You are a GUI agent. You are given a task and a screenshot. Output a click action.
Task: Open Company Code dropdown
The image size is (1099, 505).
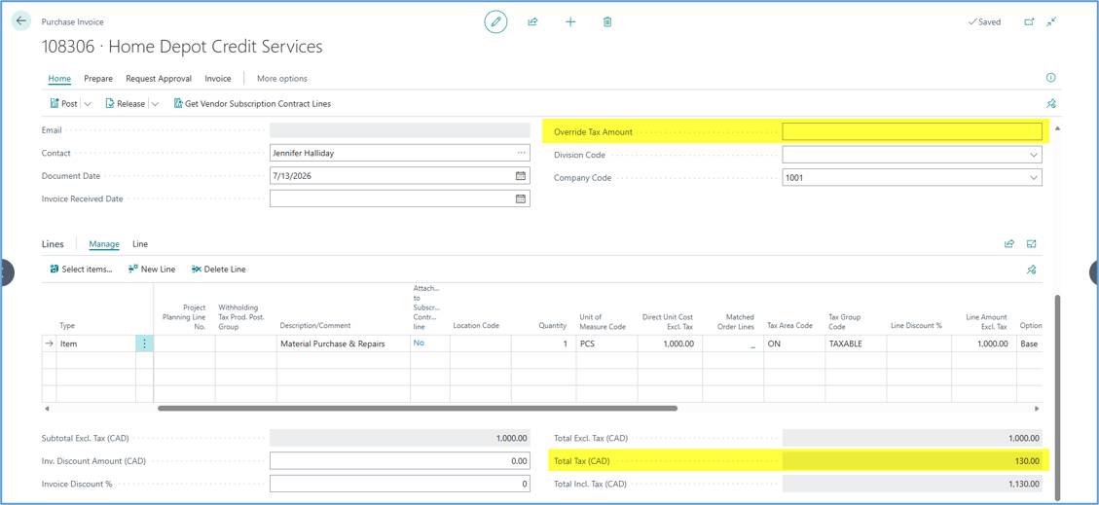pyautogui.click(x=1033, y=178)
